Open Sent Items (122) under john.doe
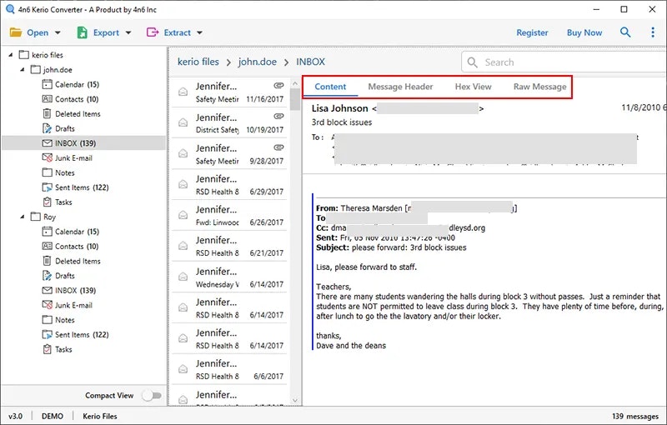Image resolution: width=667 pixels, height=425 pixels. 75,187
